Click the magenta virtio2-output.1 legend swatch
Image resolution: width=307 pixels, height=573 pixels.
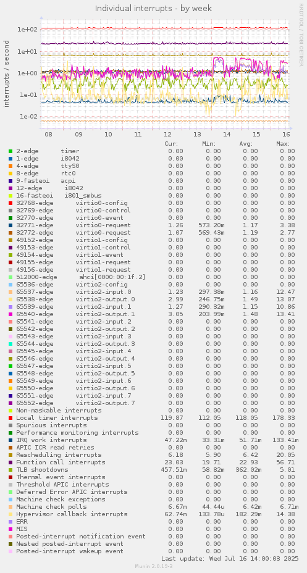[x=11, y=314]
